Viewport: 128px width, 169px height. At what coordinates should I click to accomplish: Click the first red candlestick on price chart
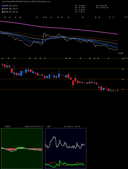click(x=2, y=65)
